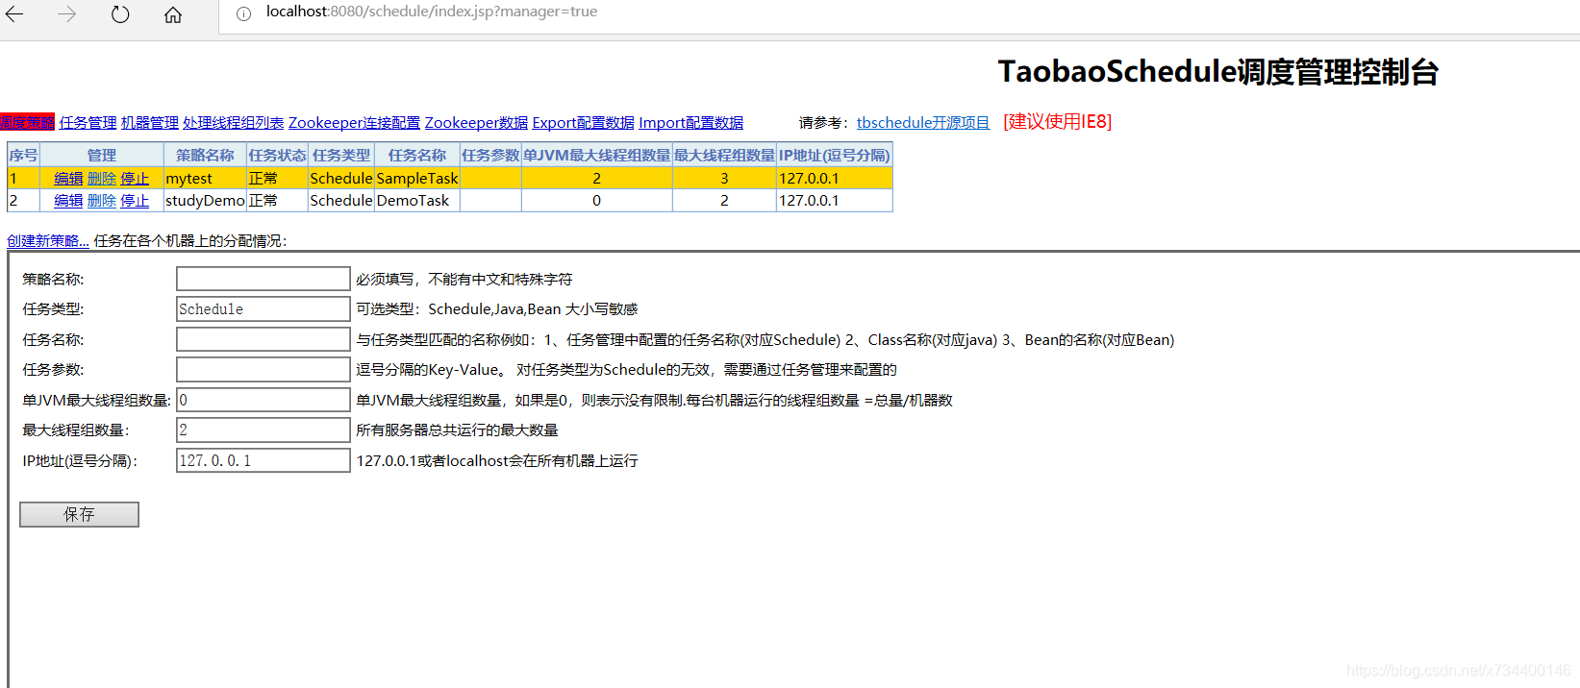The height and width of the screenshot is (688, 1580).
Task: Click the 任务名称 input field
Action: pos(263,339)
